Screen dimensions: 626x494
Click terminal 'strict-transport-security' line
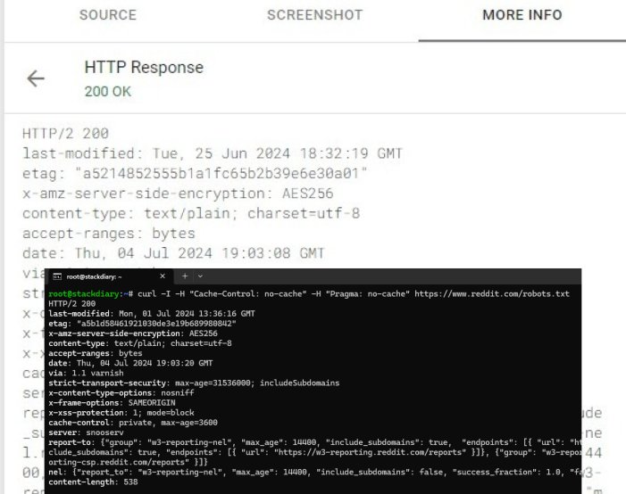194,383
